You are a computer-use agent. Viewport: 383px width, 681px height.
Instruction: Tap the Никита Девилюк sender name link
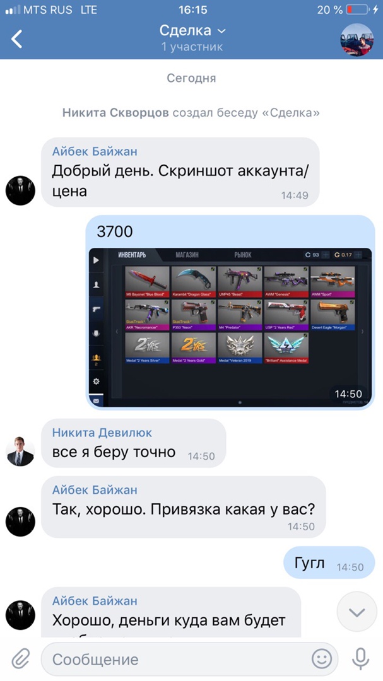[x=102, y=433]
